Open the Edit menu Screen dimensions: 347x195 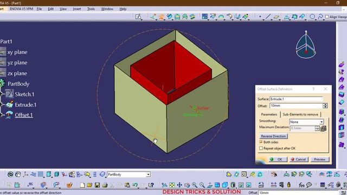(50, 9)
